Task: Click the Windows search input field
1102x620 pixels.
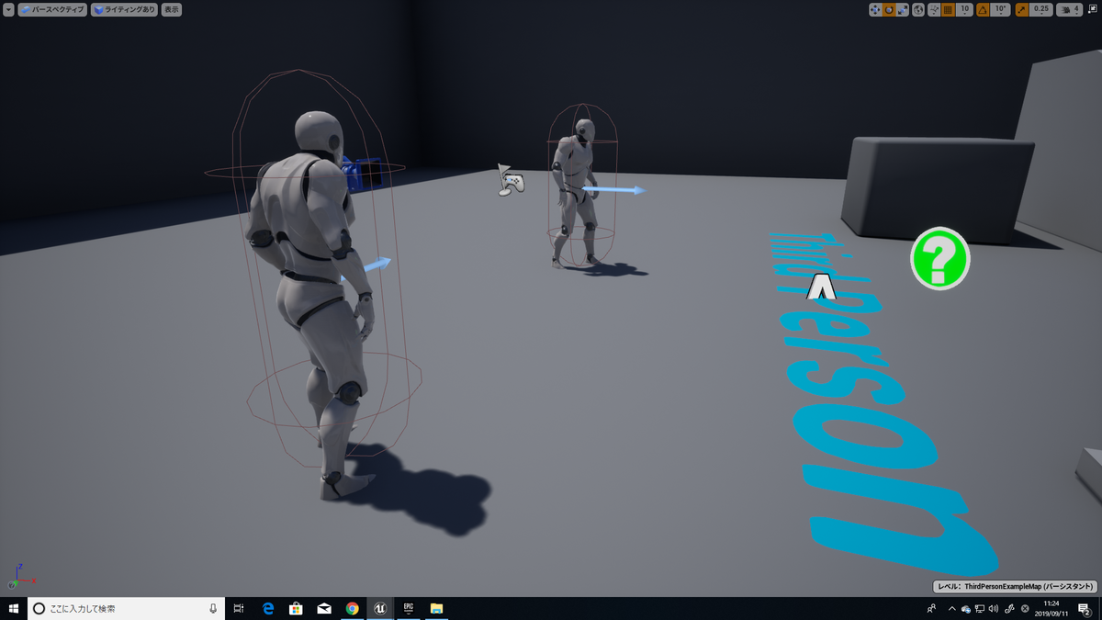Action: coord(119,608)
